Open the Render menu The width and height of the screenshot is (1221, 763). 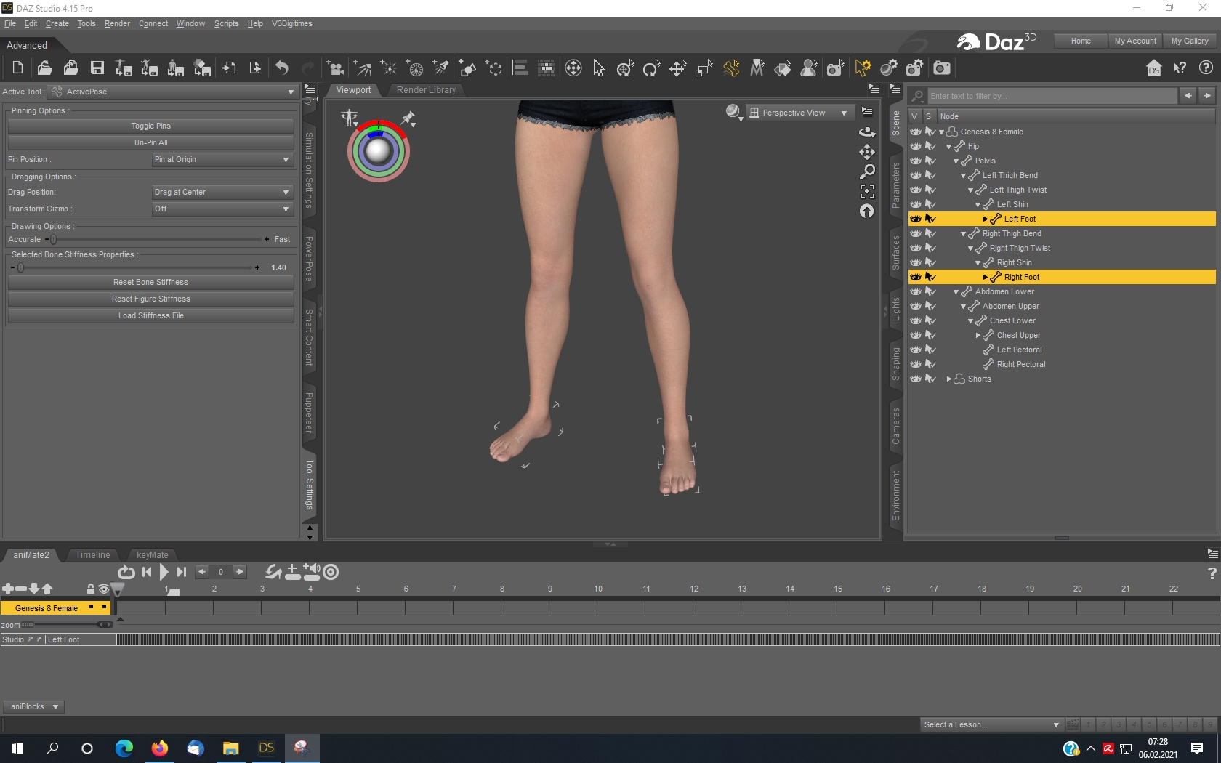116,23
